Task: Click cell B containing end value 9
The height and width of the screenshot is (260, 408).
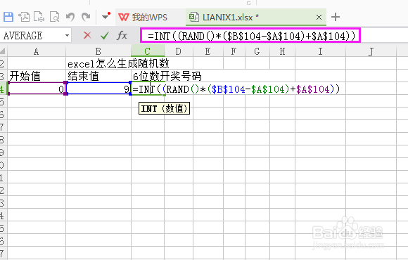Action: tap(98, 89)
